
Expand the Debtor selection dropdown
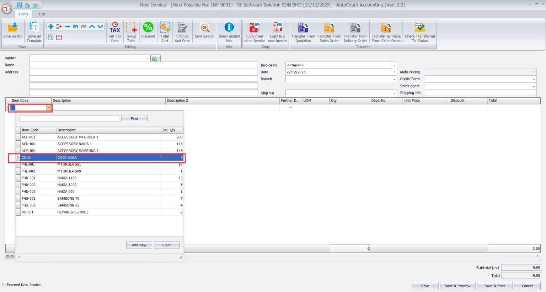[x=148, y=58]
